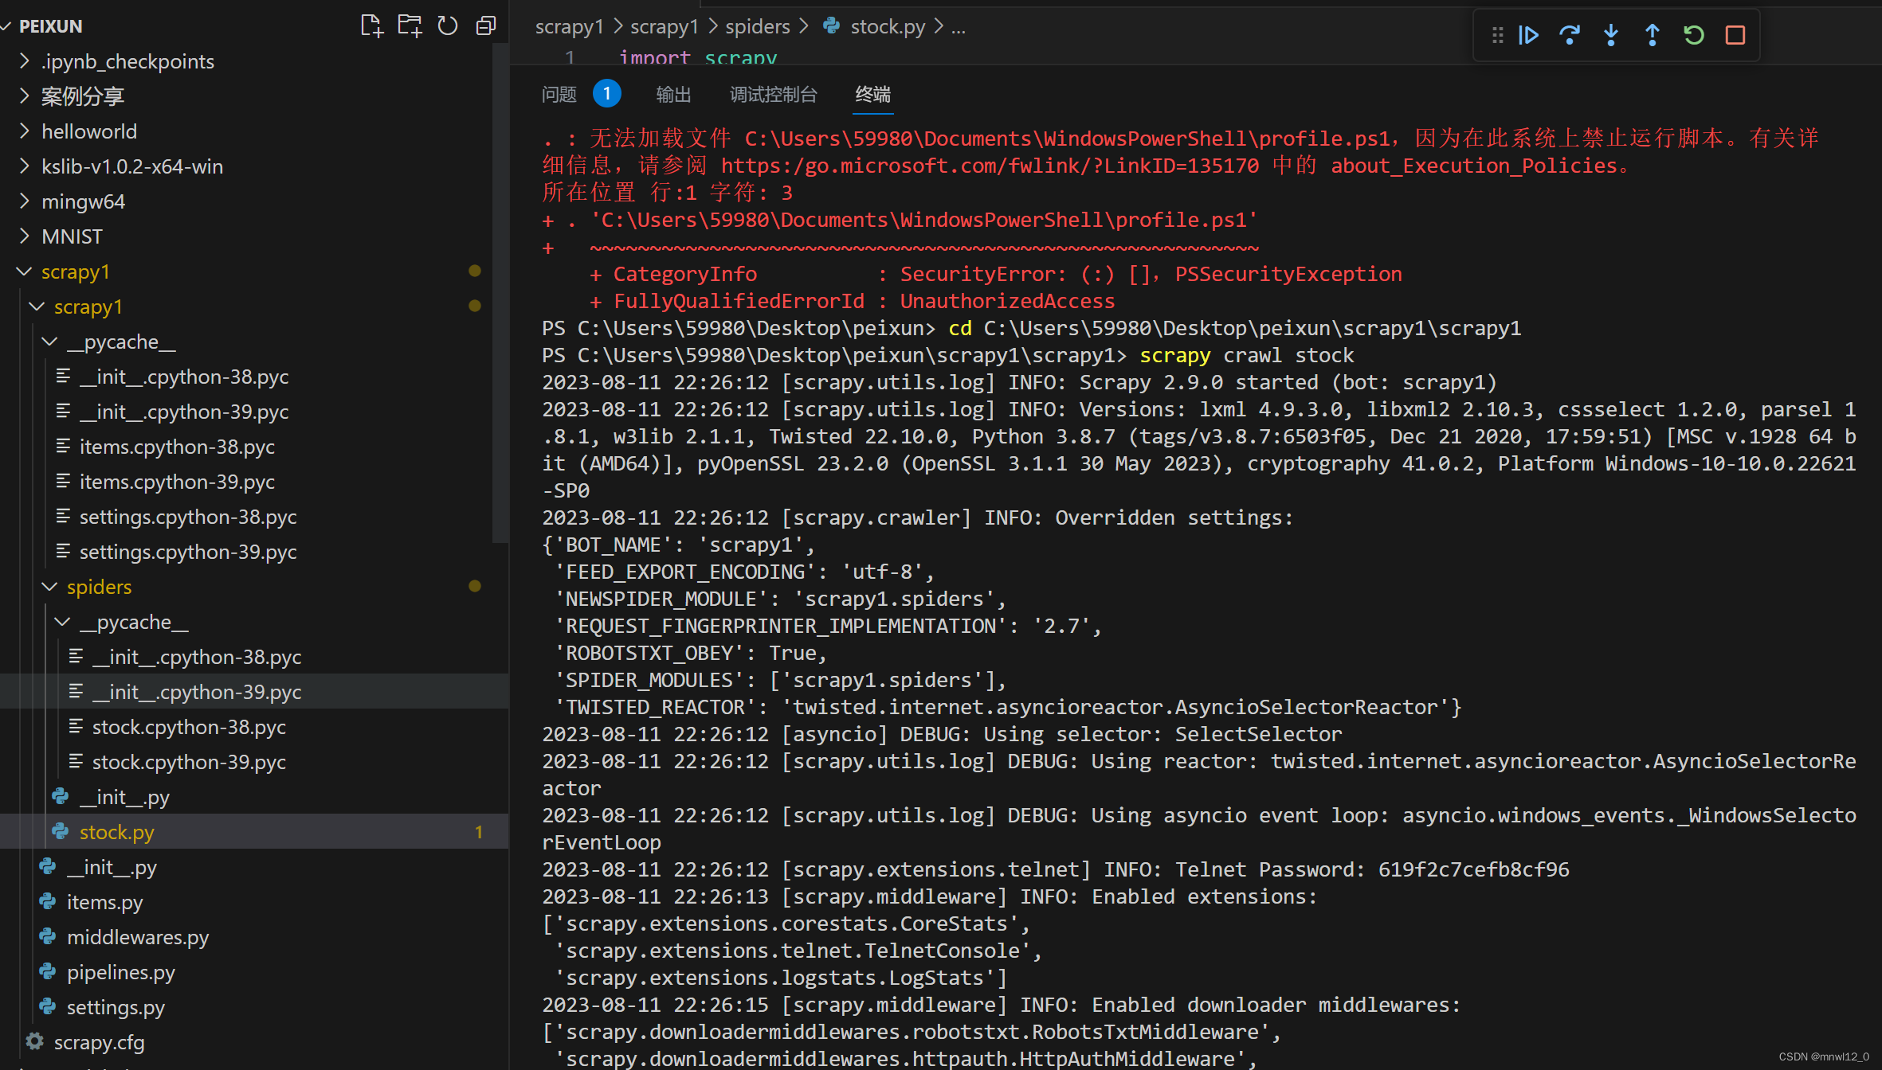
Task: Restart the debug session
Action: tap(1693, 35)
